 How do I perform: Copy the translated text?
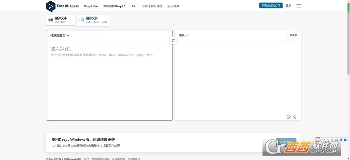(288, 116)
